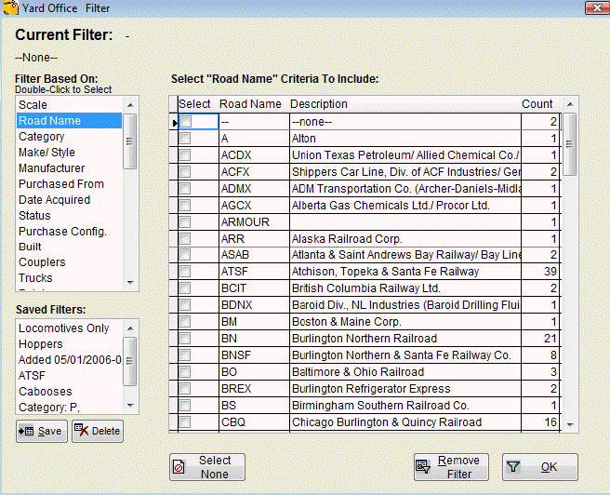This screenshot has height=495, width=610.
Task: Check the ADMX row checkbox
Action: (x=185, y=188)
